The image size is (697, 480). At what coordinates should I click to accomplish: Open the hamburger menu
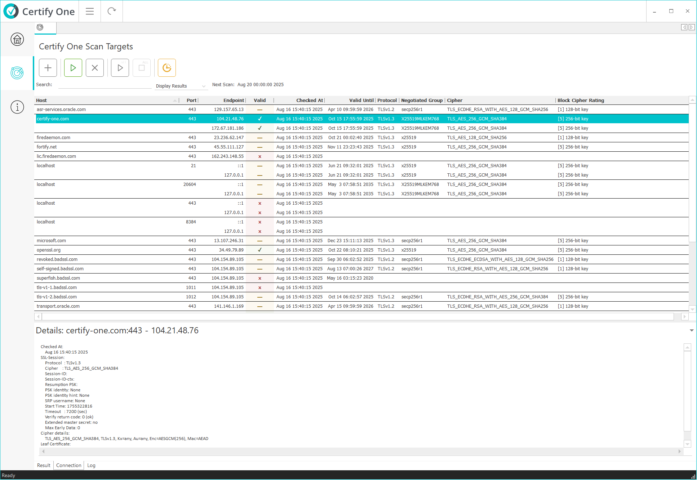pos(90,11)
